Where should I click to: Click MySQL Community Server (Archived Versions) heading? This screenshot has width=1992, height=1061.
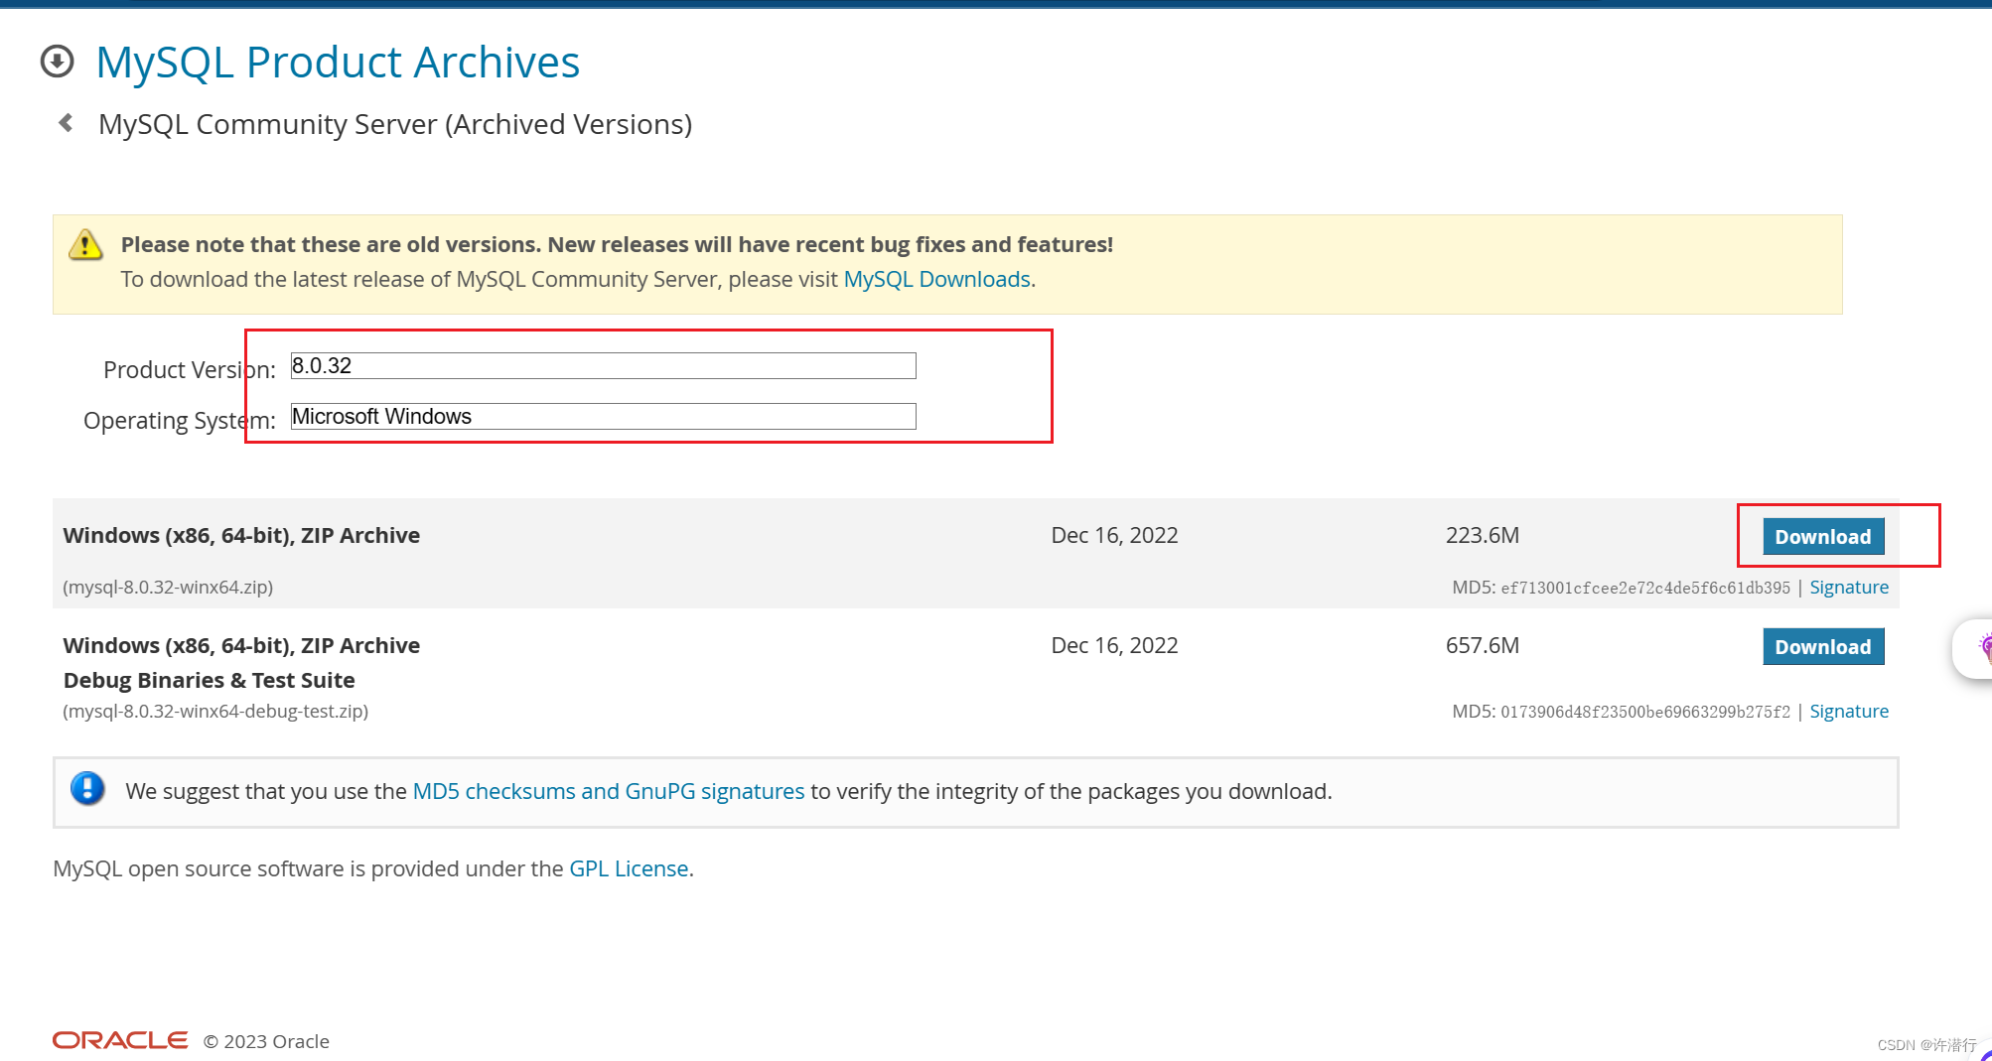coord(395,124)
